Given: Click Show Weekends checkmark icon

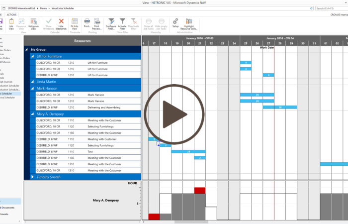Looking at the screenshot, I should click(x=49, y=21).
